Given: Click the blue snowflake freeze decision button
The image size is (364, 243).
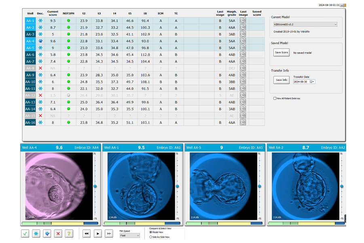Looking at the screenshot, I should coord(36,234).
